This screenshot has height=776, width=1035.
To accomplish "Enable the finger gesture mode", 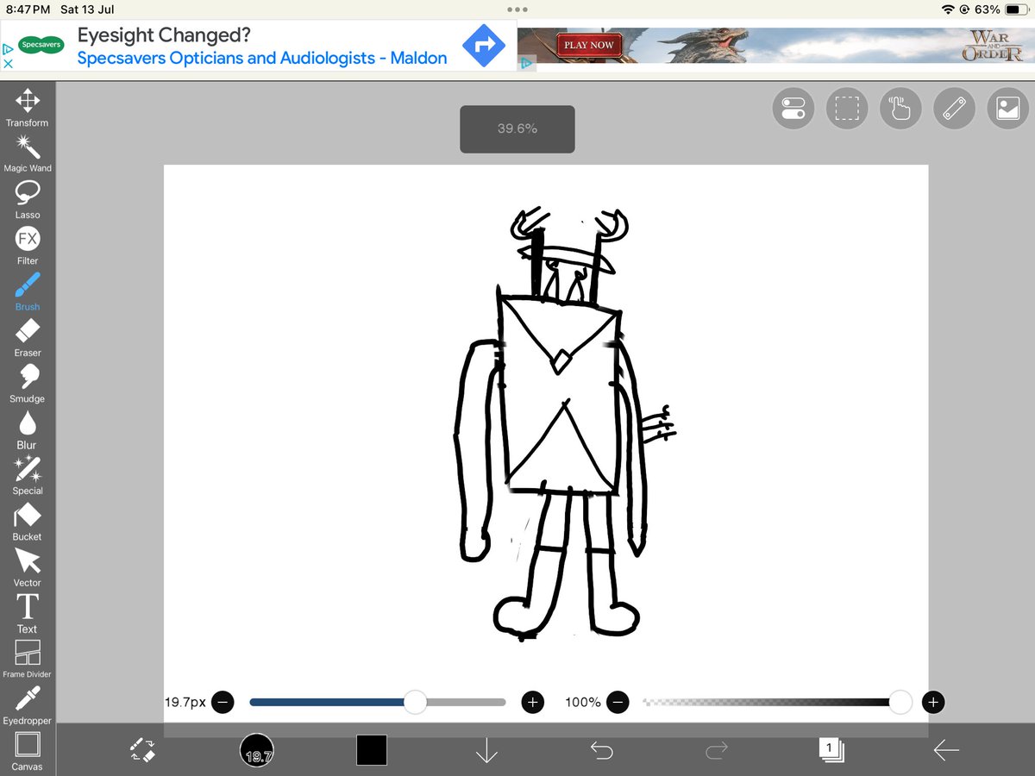I will coord(900,108).
